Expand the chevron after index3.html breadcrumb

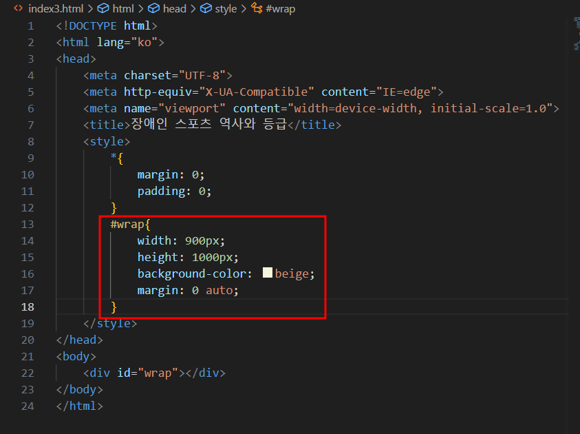90,8
